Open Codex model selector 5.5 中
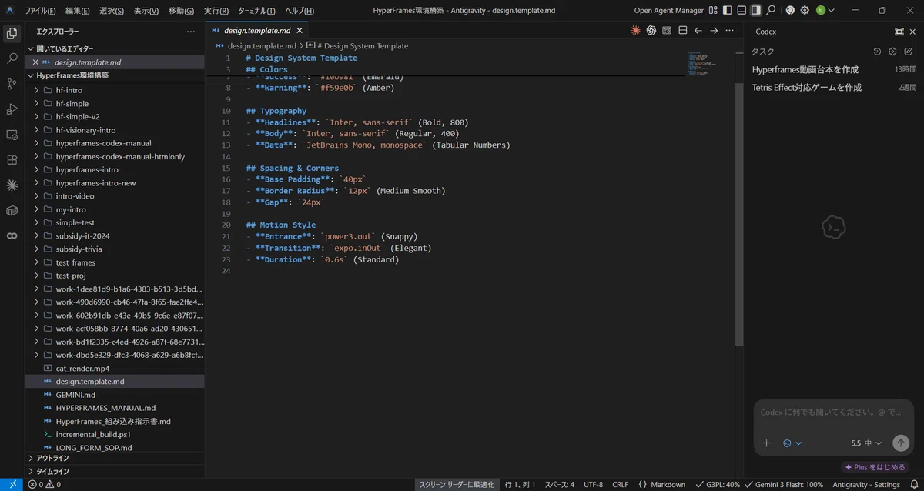 866,443
